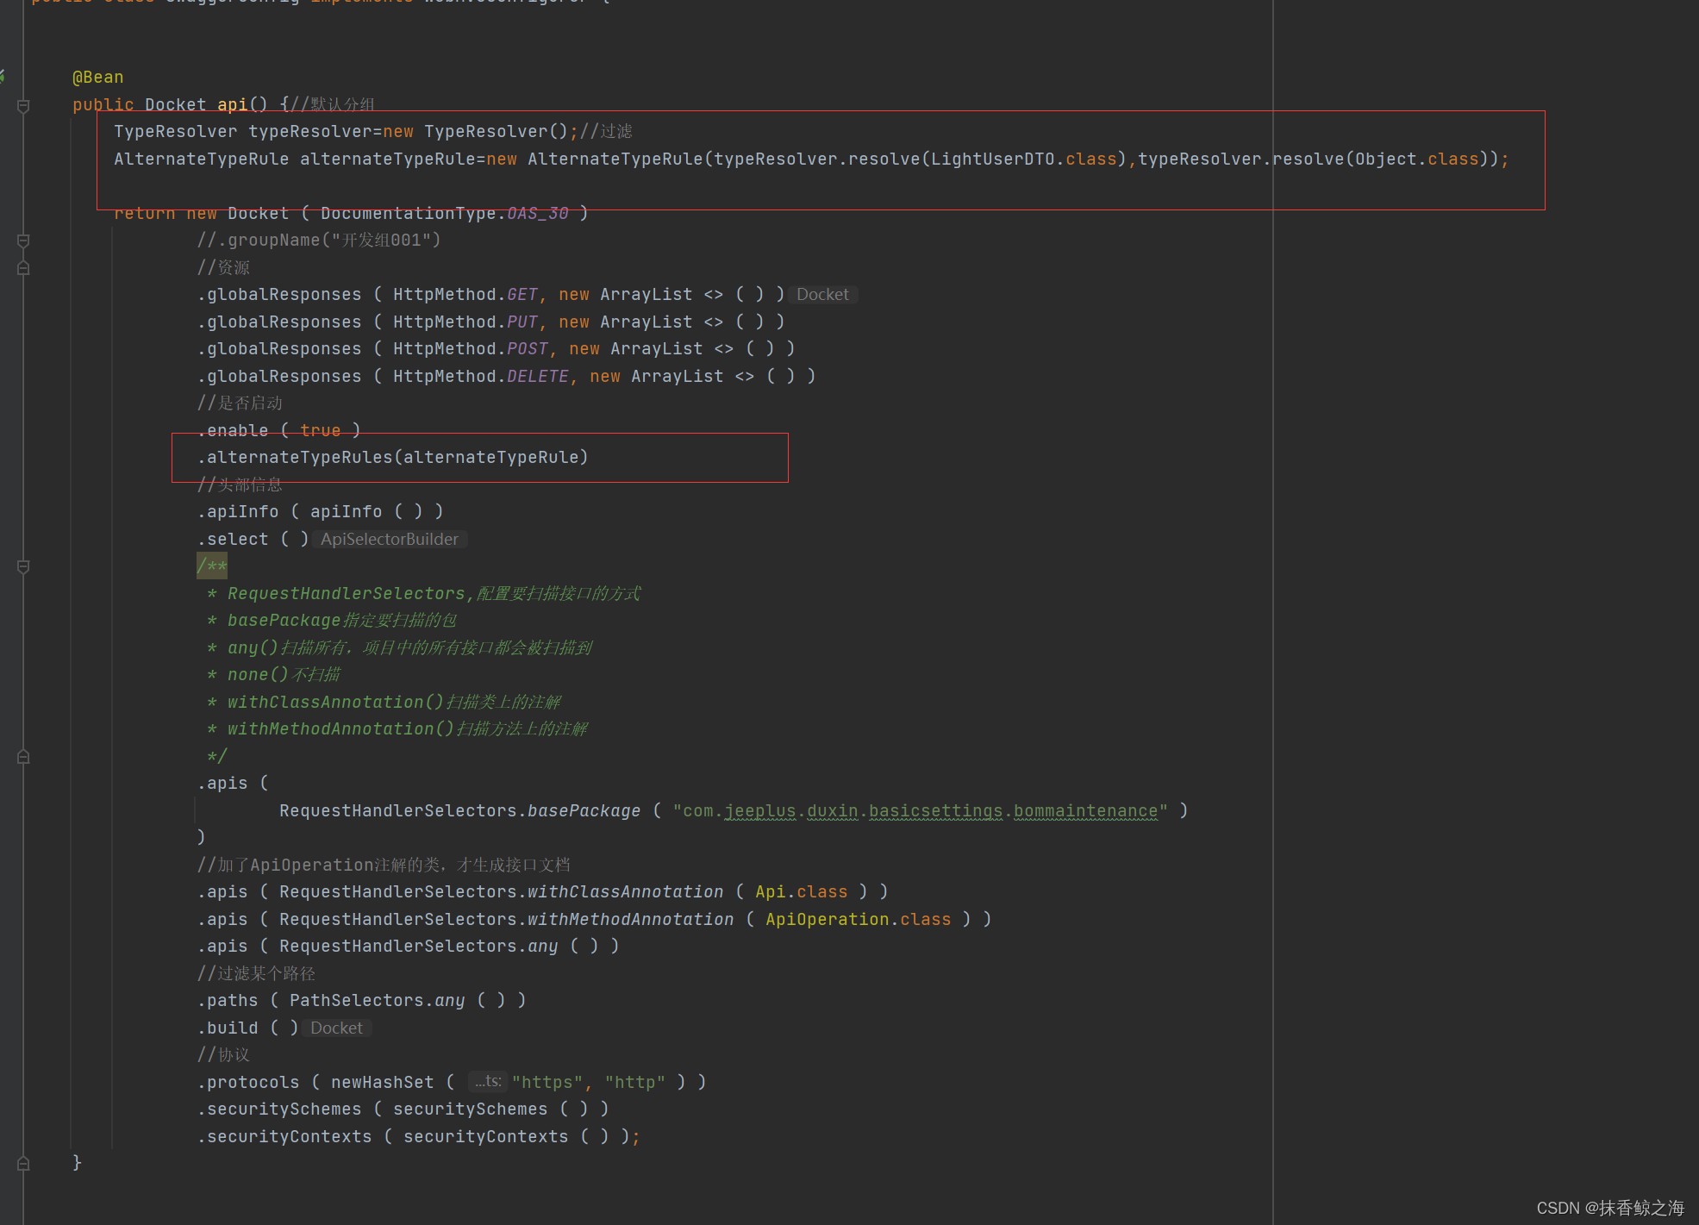Collapse the //.groupName comment block fold marker

pyautogui.click(x=23, y=241)
